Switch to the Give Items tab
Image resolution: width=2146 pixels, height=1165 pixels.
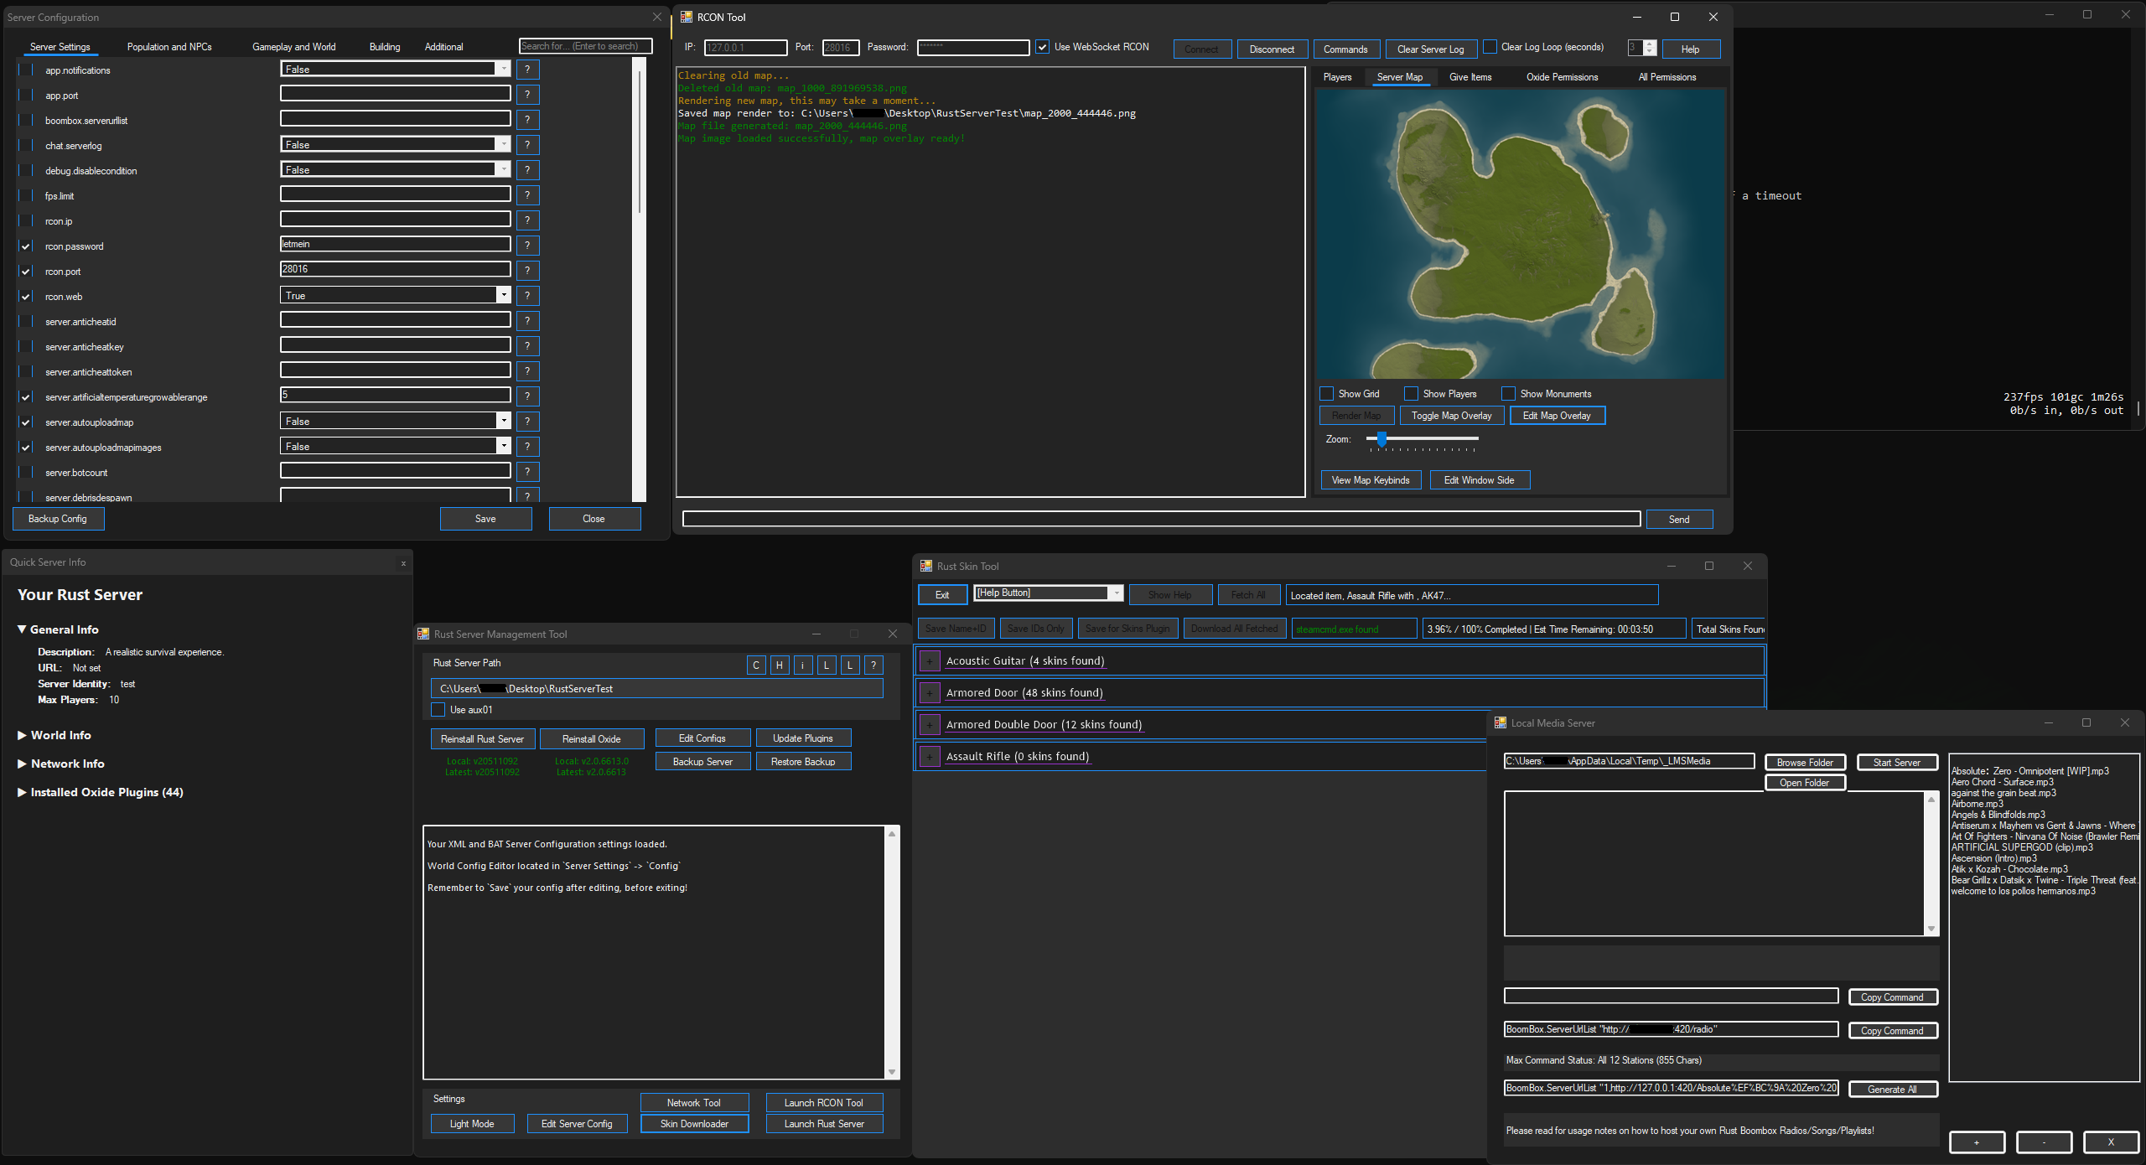pyautogui.click(x=1470, y=77)
